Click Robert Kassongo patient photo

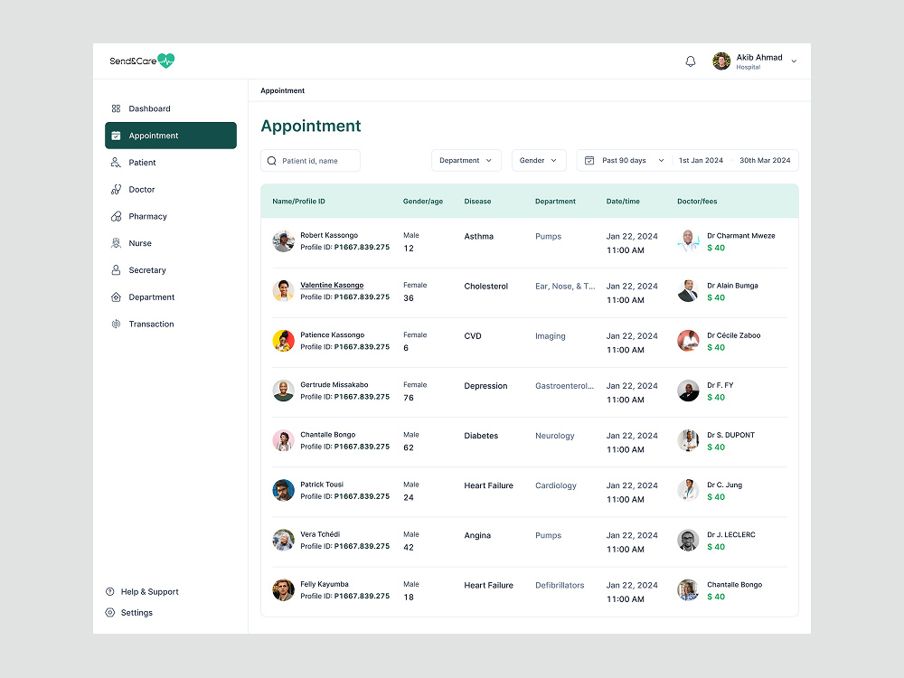tap(283, 241)
